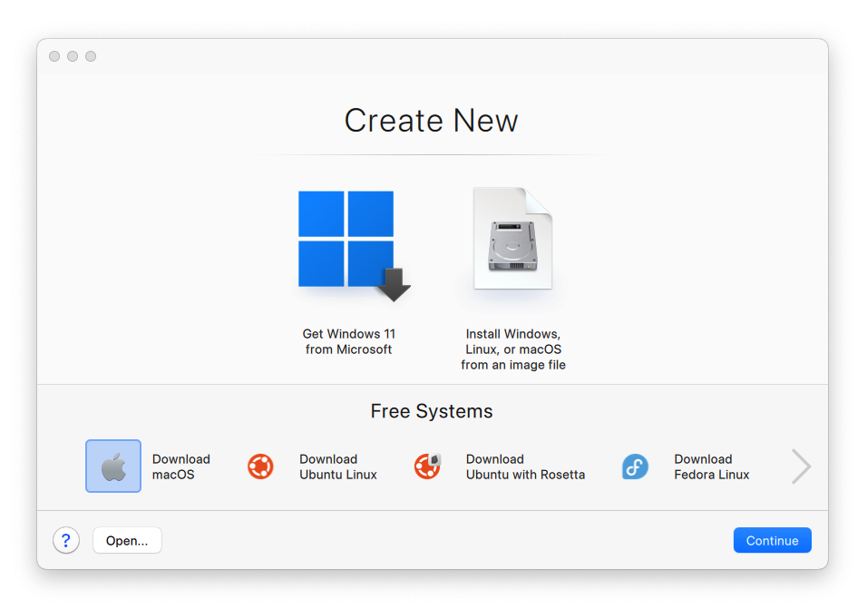
Task: Select the "Get Windows 11 from Microsoft" label
Action: (x=349, y=341)
